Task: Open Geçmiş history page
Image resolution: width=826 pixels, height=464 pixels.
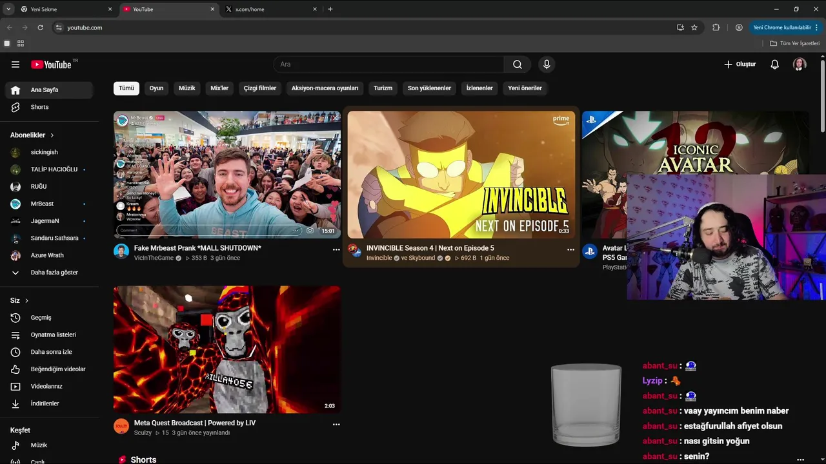Action: [x=49, y=318]
